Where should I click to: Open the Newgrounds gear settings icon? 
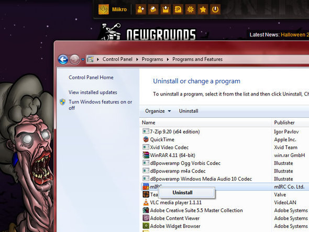(x=190, y=9)
